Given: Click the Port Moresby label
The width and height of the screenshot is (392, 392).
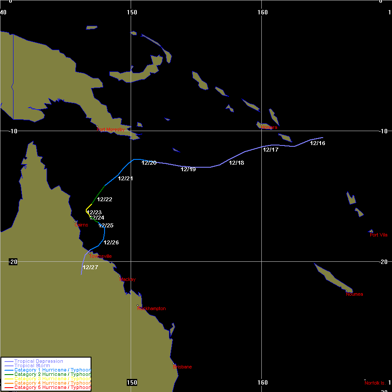Looking at the screenshot, I should tap(111, 129).
